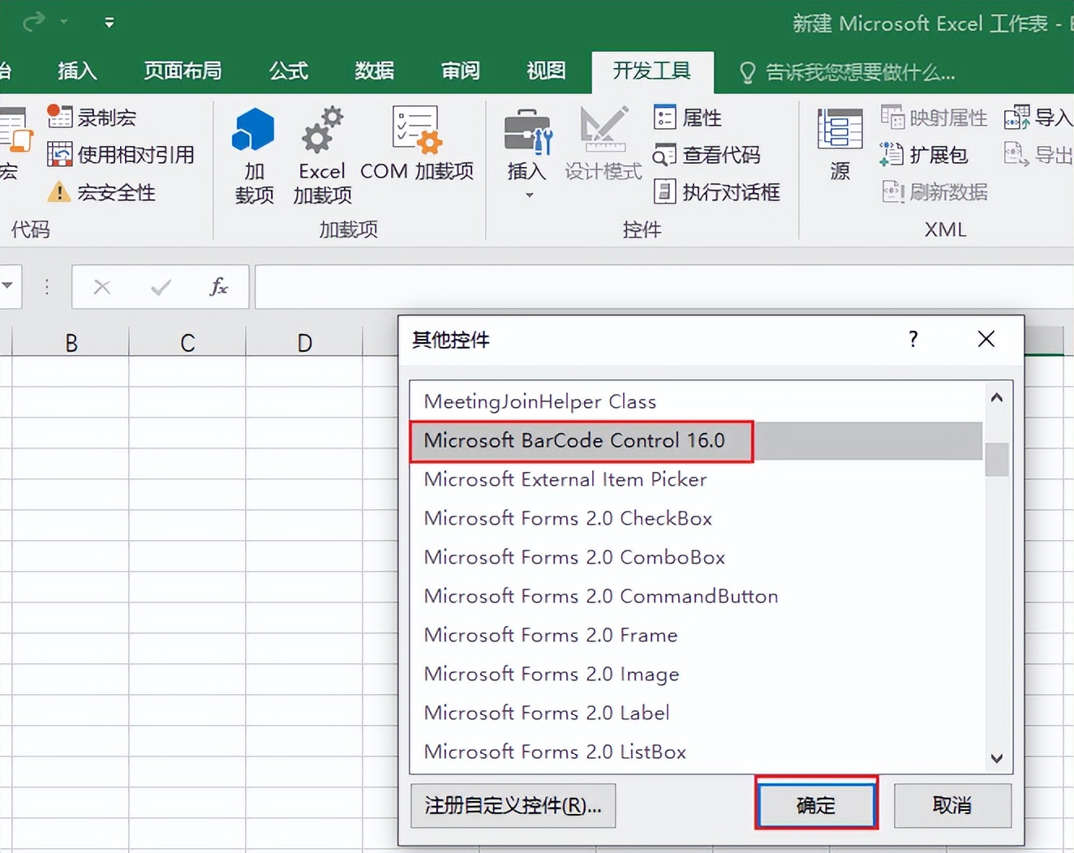Expand the Name Box dropdown arrow
Image resolution: width=1074 pixels, height=853 pixels.
tap(7, 285)
